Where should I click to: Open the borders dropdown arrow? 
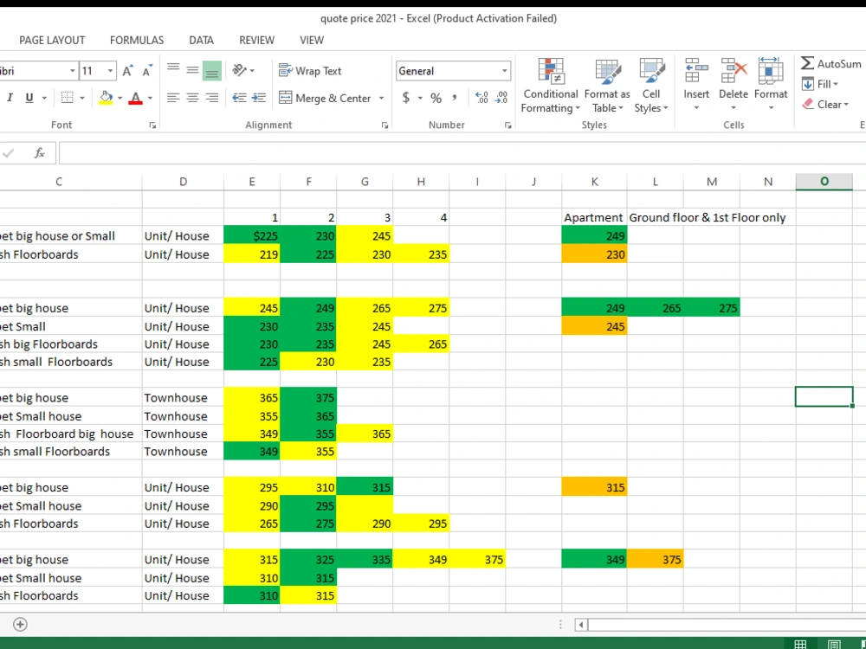[81, 99]
